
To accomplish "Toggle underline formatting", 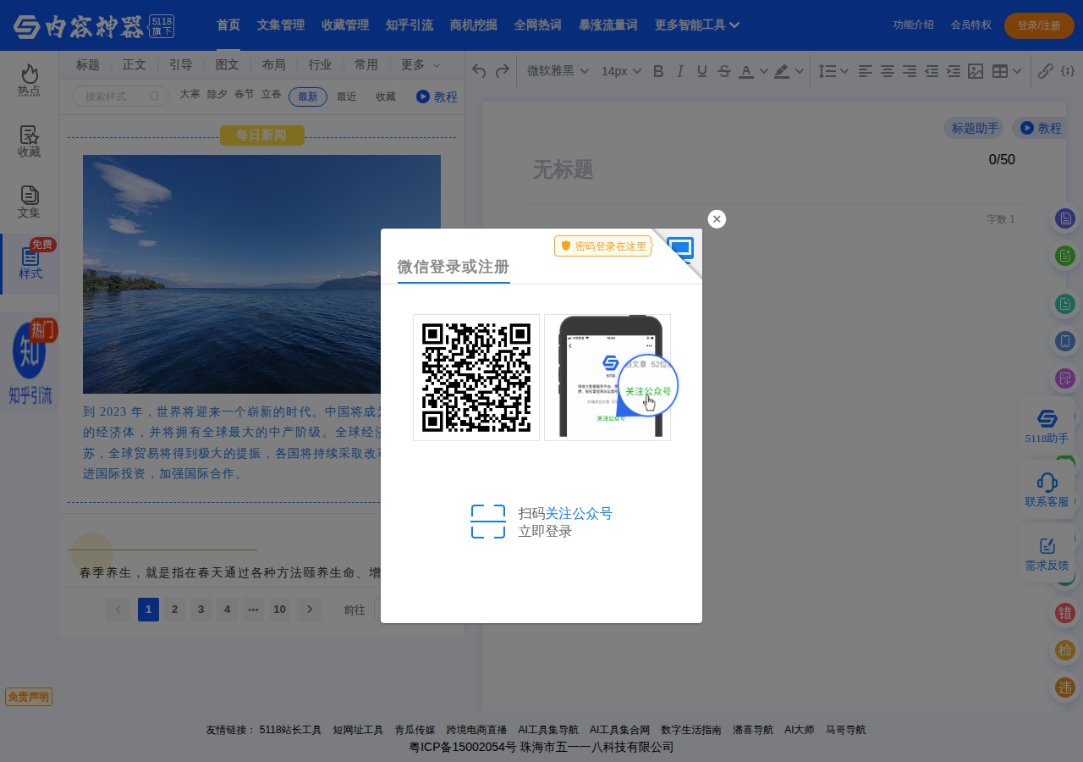I will pos(701,71).
